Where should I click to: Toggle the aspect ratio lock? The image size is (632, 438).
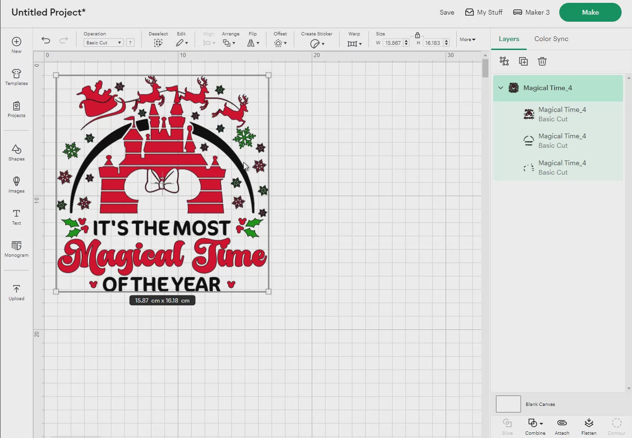(418, 35)
